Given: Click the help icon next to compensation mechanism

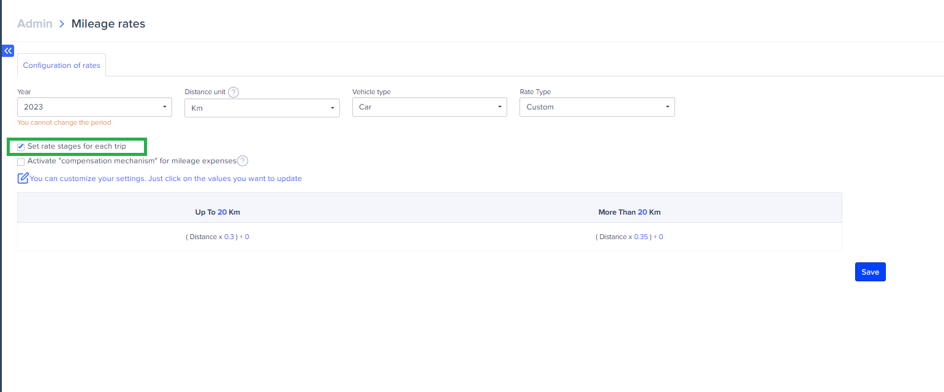Looking at the screenshot, I should (x=243, y=161).
